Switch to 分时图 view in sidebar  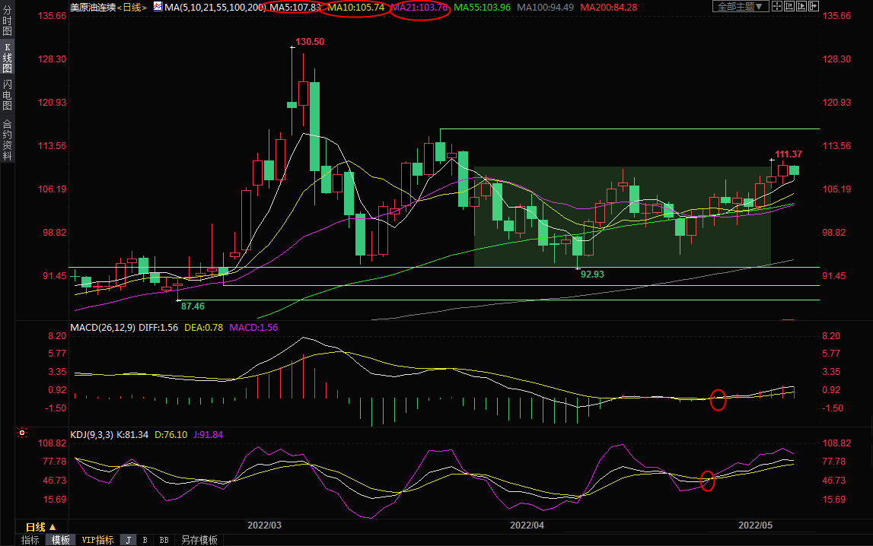pos(7,21)
